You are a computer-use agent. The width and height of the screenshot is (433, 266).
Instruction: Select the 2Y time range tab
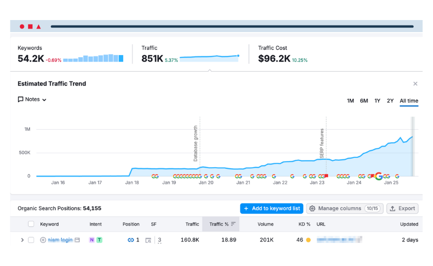(390, 101)
